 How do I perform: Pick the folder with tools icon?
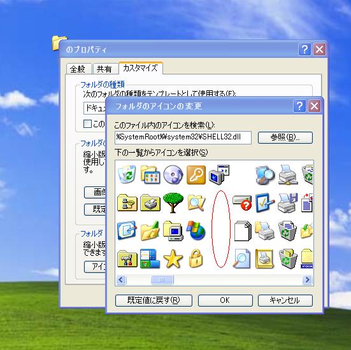[x=127, y=259]
